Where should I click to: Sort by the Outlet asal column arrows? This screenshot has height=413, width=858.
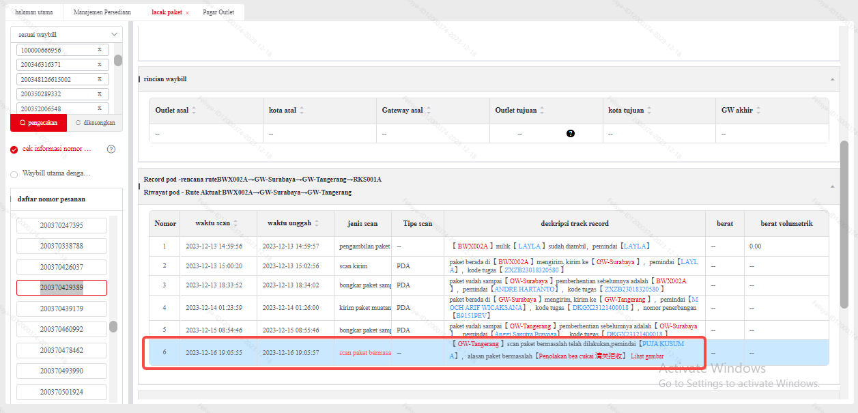pos(194,110)
